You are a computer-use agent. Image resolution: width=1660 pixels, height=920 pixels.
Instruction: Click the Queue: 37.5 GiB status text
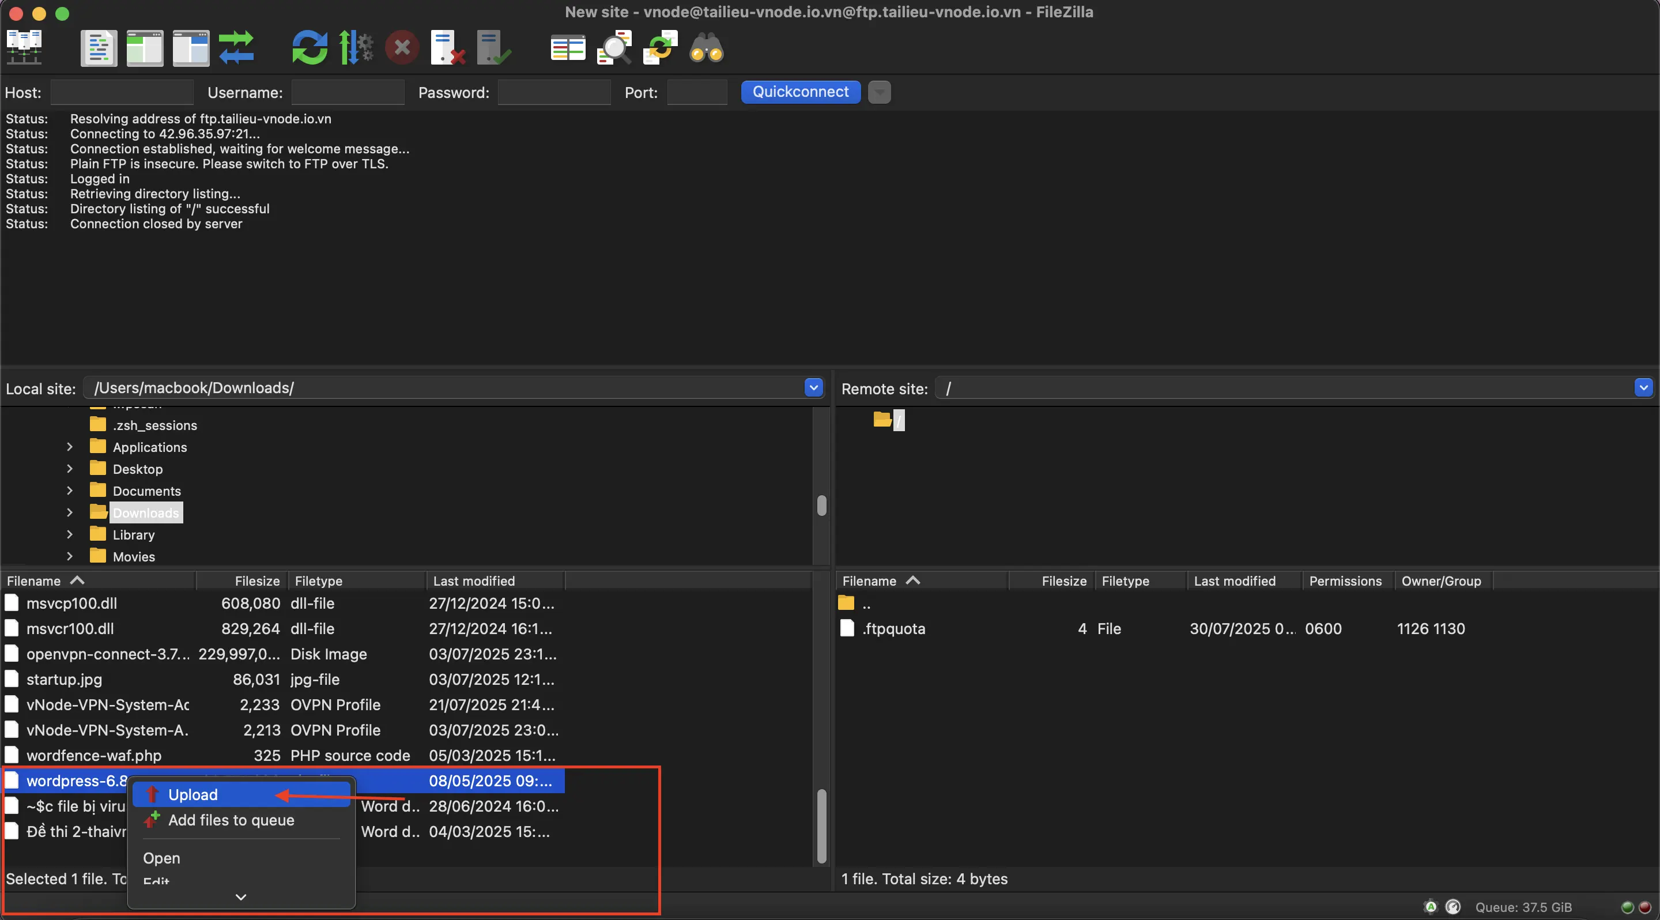pyautogui.click(x=1523, y=907)
